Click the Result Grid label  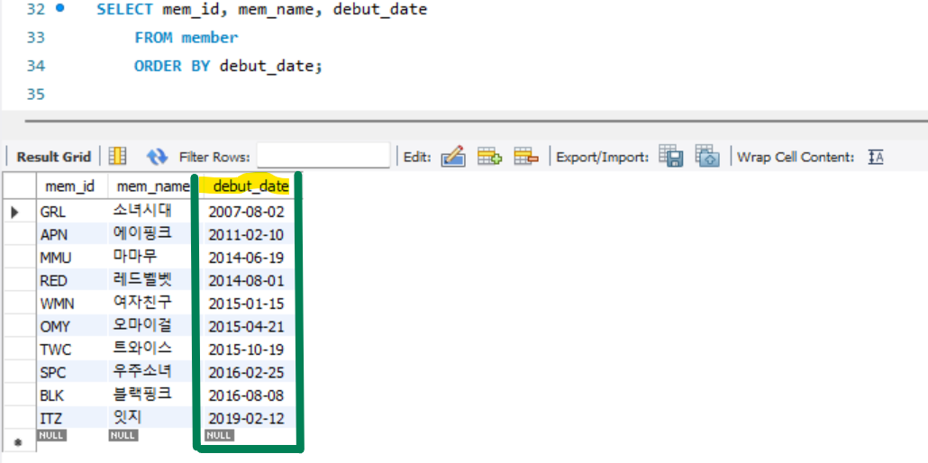(54, 157)
